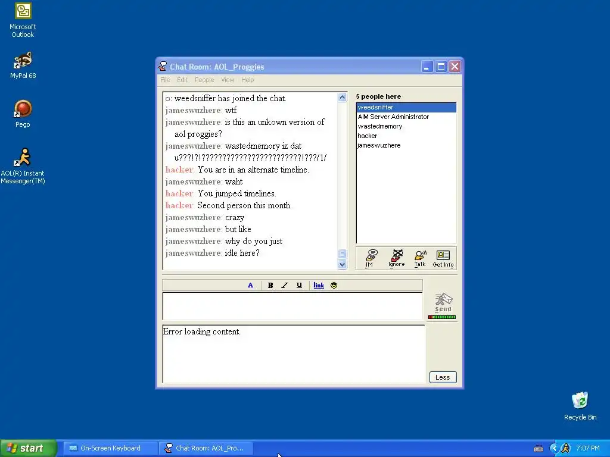Minimize the chat room window

click(x=427, y=67)
